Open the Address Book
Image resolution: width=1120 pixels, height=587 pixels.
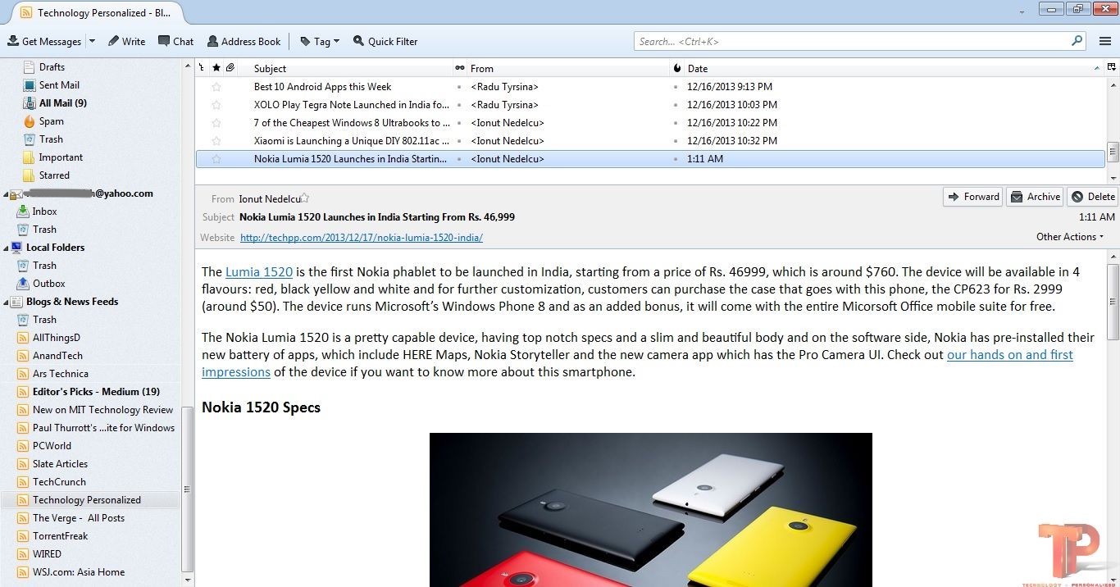244,41
